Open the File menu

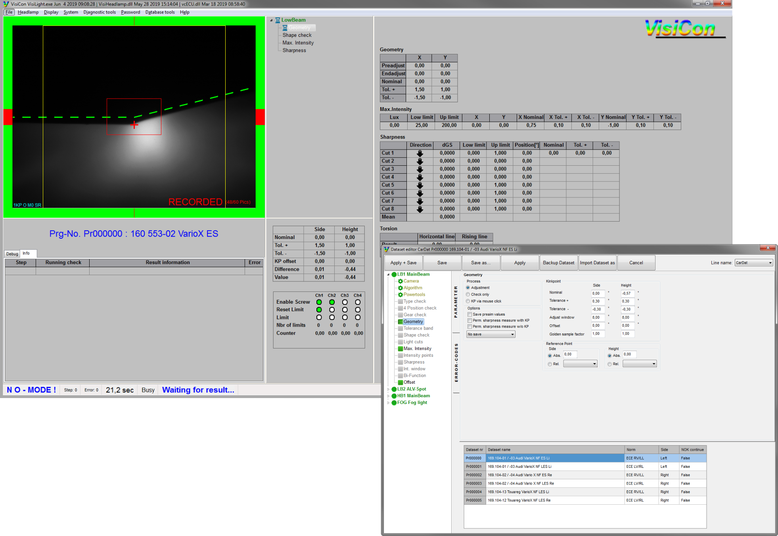[9, 12]
